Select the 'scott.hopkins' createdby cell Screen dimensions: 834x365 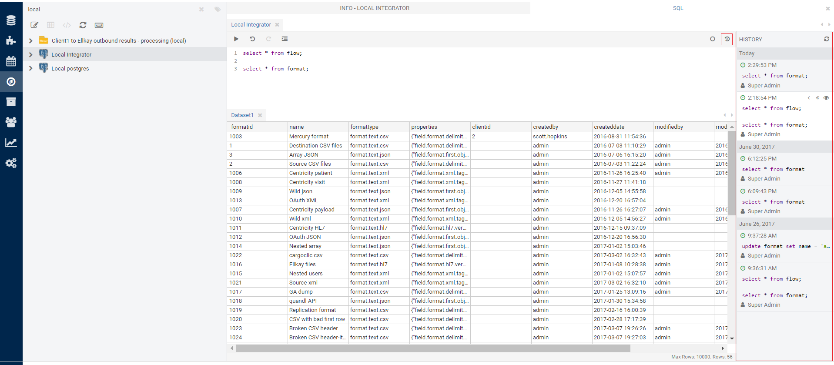point(562,137)
